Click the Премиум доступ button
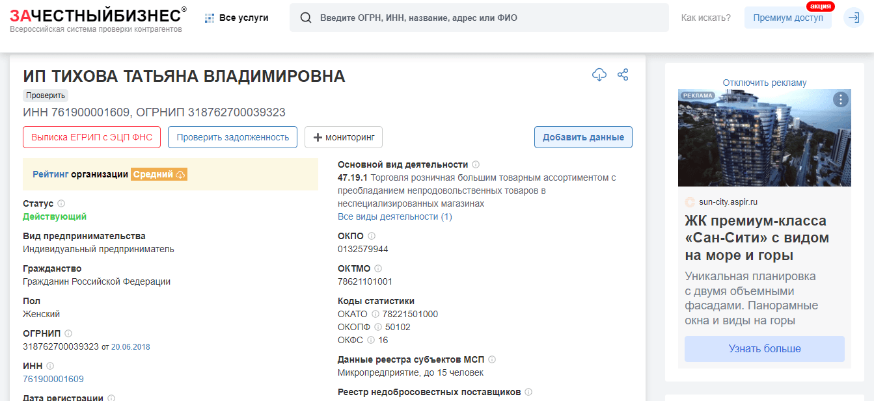The image size is (874, 401). click(x=787, y=18)
